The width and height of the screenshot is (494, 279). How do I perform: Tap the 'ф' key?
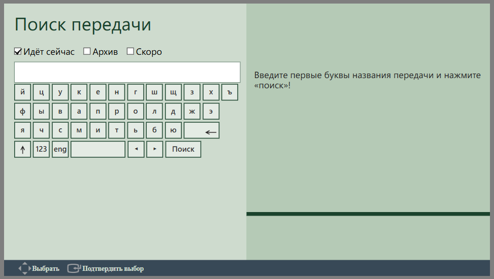(23, 111)
